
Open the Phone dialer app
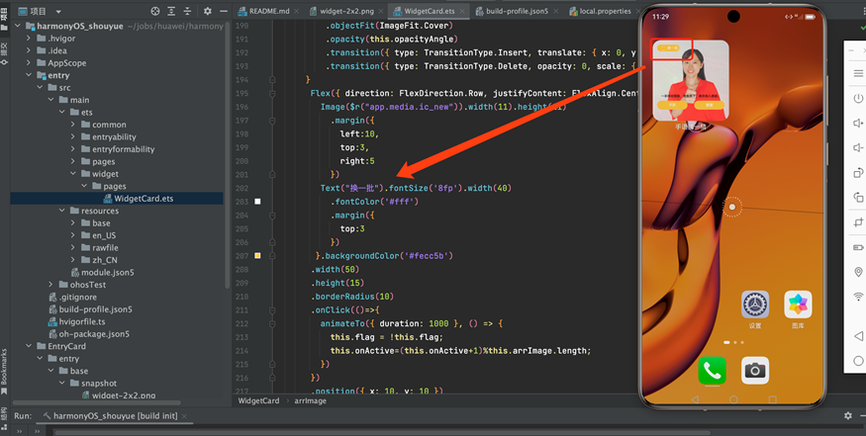point(712,371)
